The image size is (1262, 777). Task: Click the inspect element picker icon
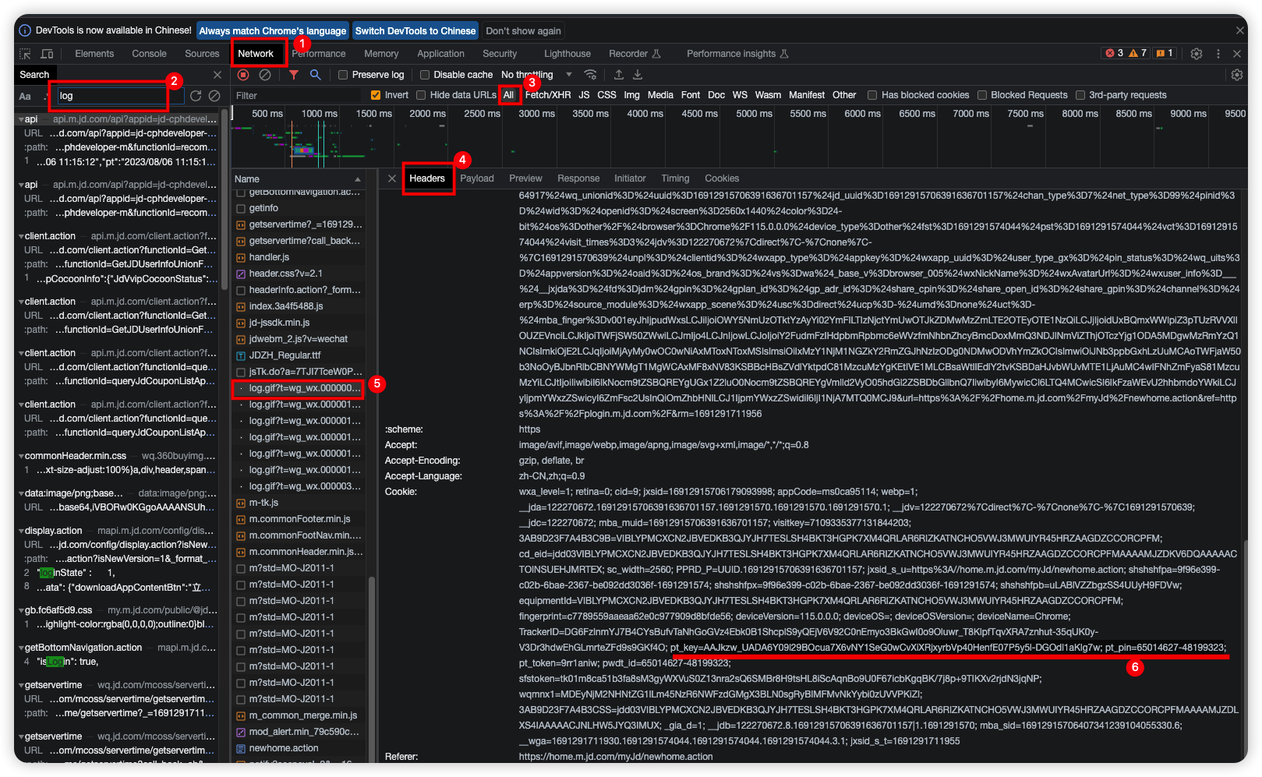25,54
